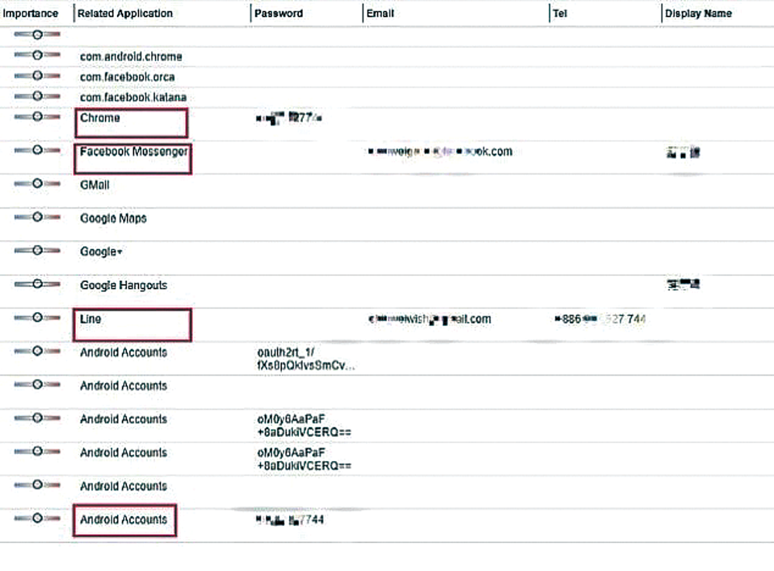
Task: Select the Facebook Messenger application name
Action: pyautogui.click(x=134, y=152)
